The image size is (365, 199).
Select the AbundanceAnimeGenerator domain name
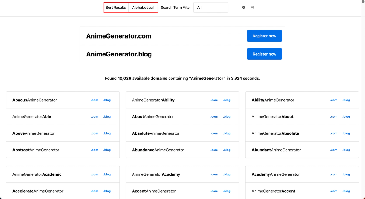[x=158, y=150]
